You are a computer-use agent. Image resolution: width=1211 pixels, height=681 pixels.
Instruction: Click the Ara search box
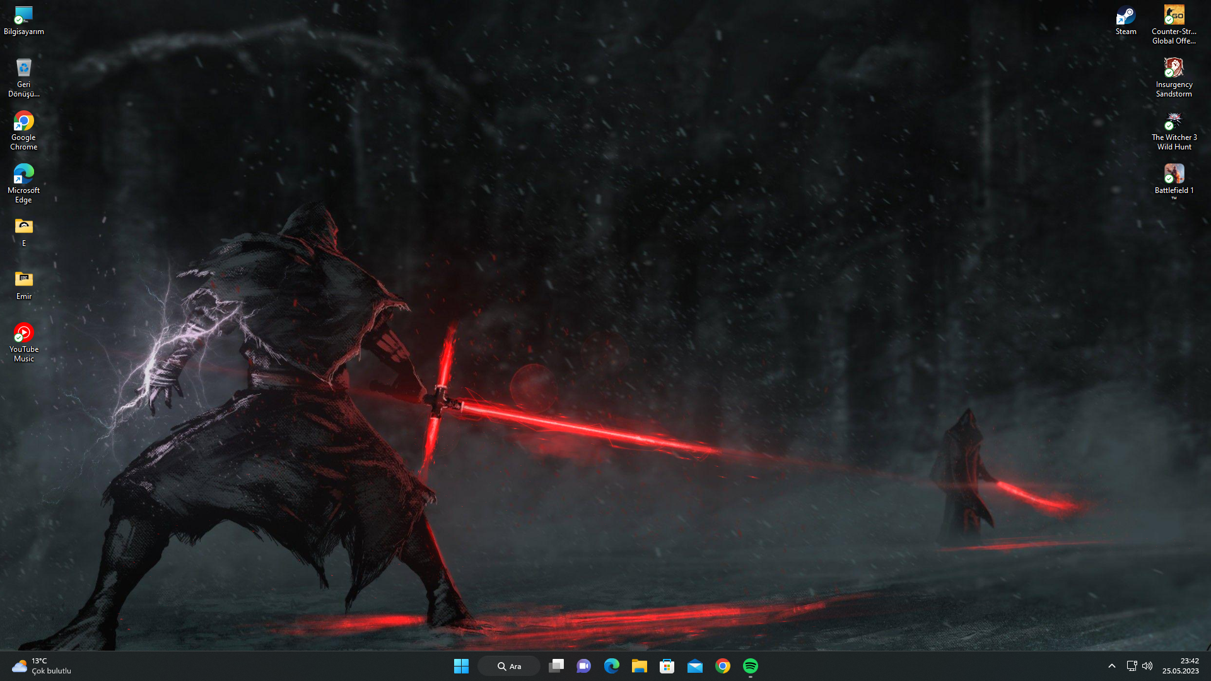tap(509, 666)
